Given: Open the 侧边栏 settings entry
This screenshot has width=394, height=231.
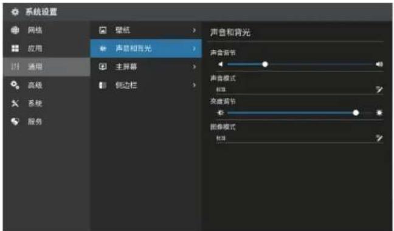Looking at the screenshot, I should 146,85.
